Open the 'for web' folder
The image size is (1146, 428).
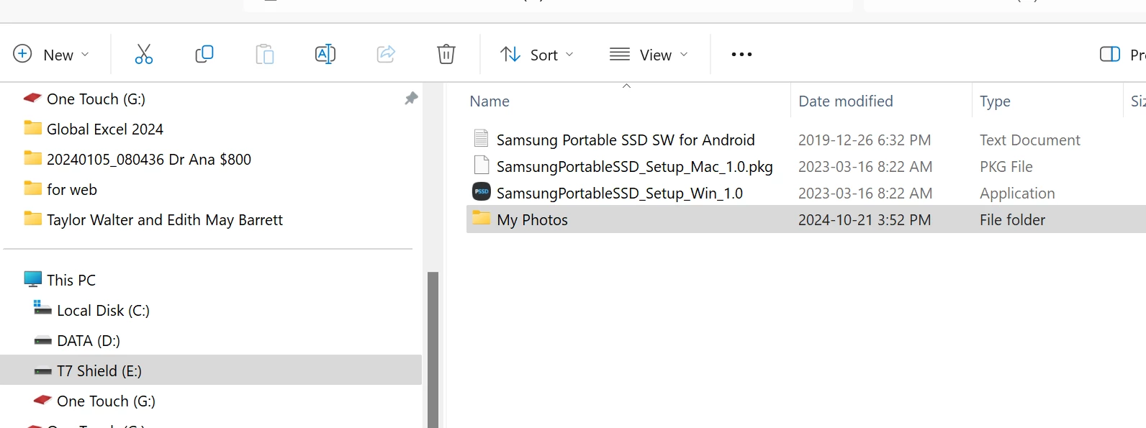click(x=71, y=190)
